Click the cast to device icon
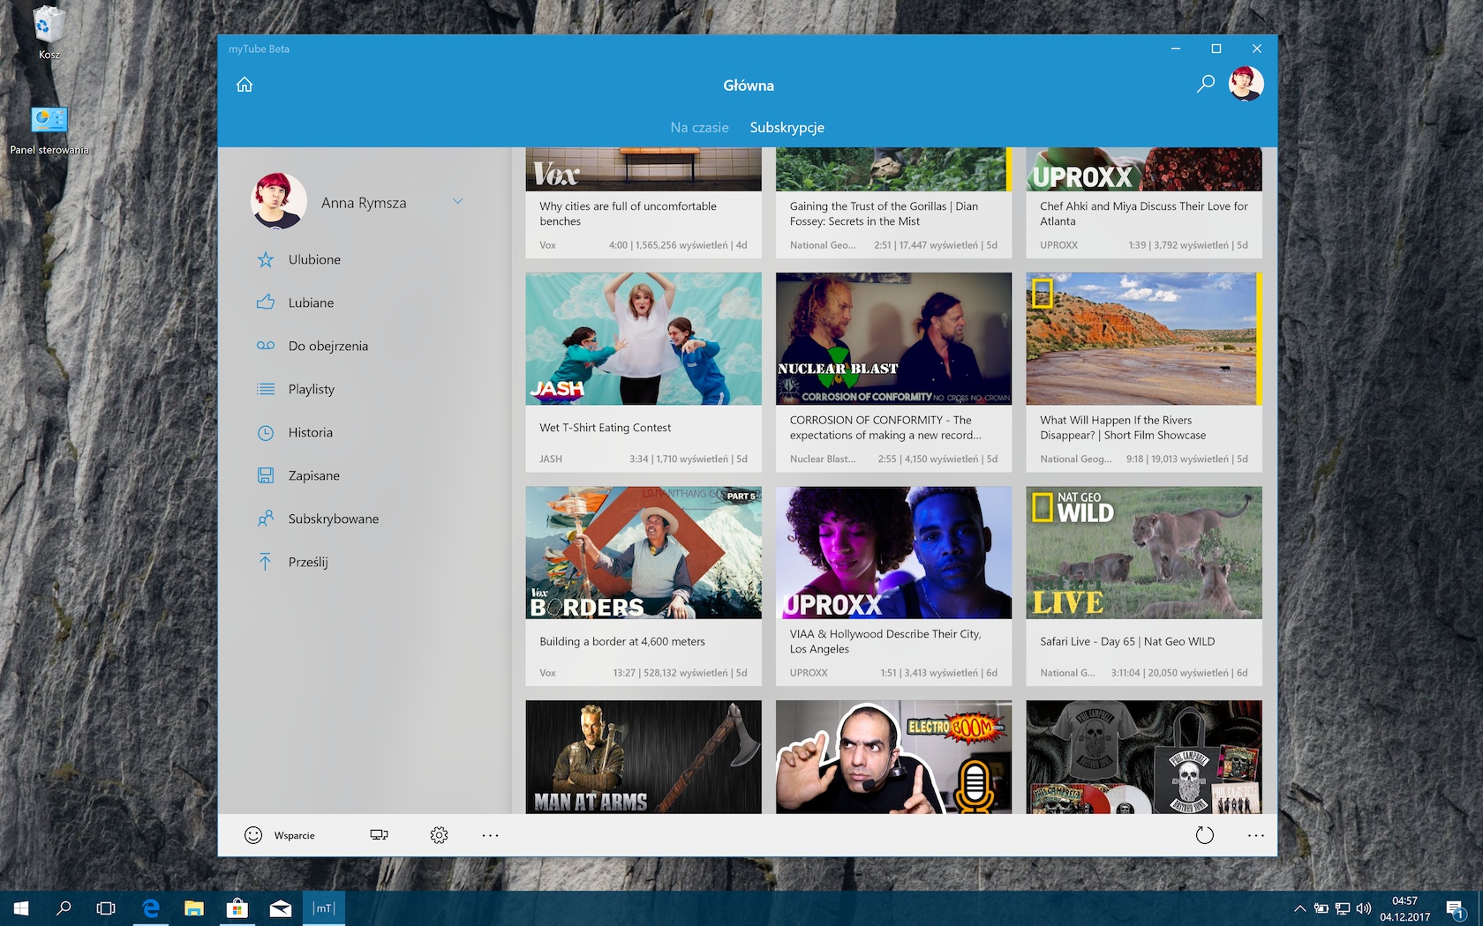Viewport: 1483px width, 926px height. click(x=379, y=835)
